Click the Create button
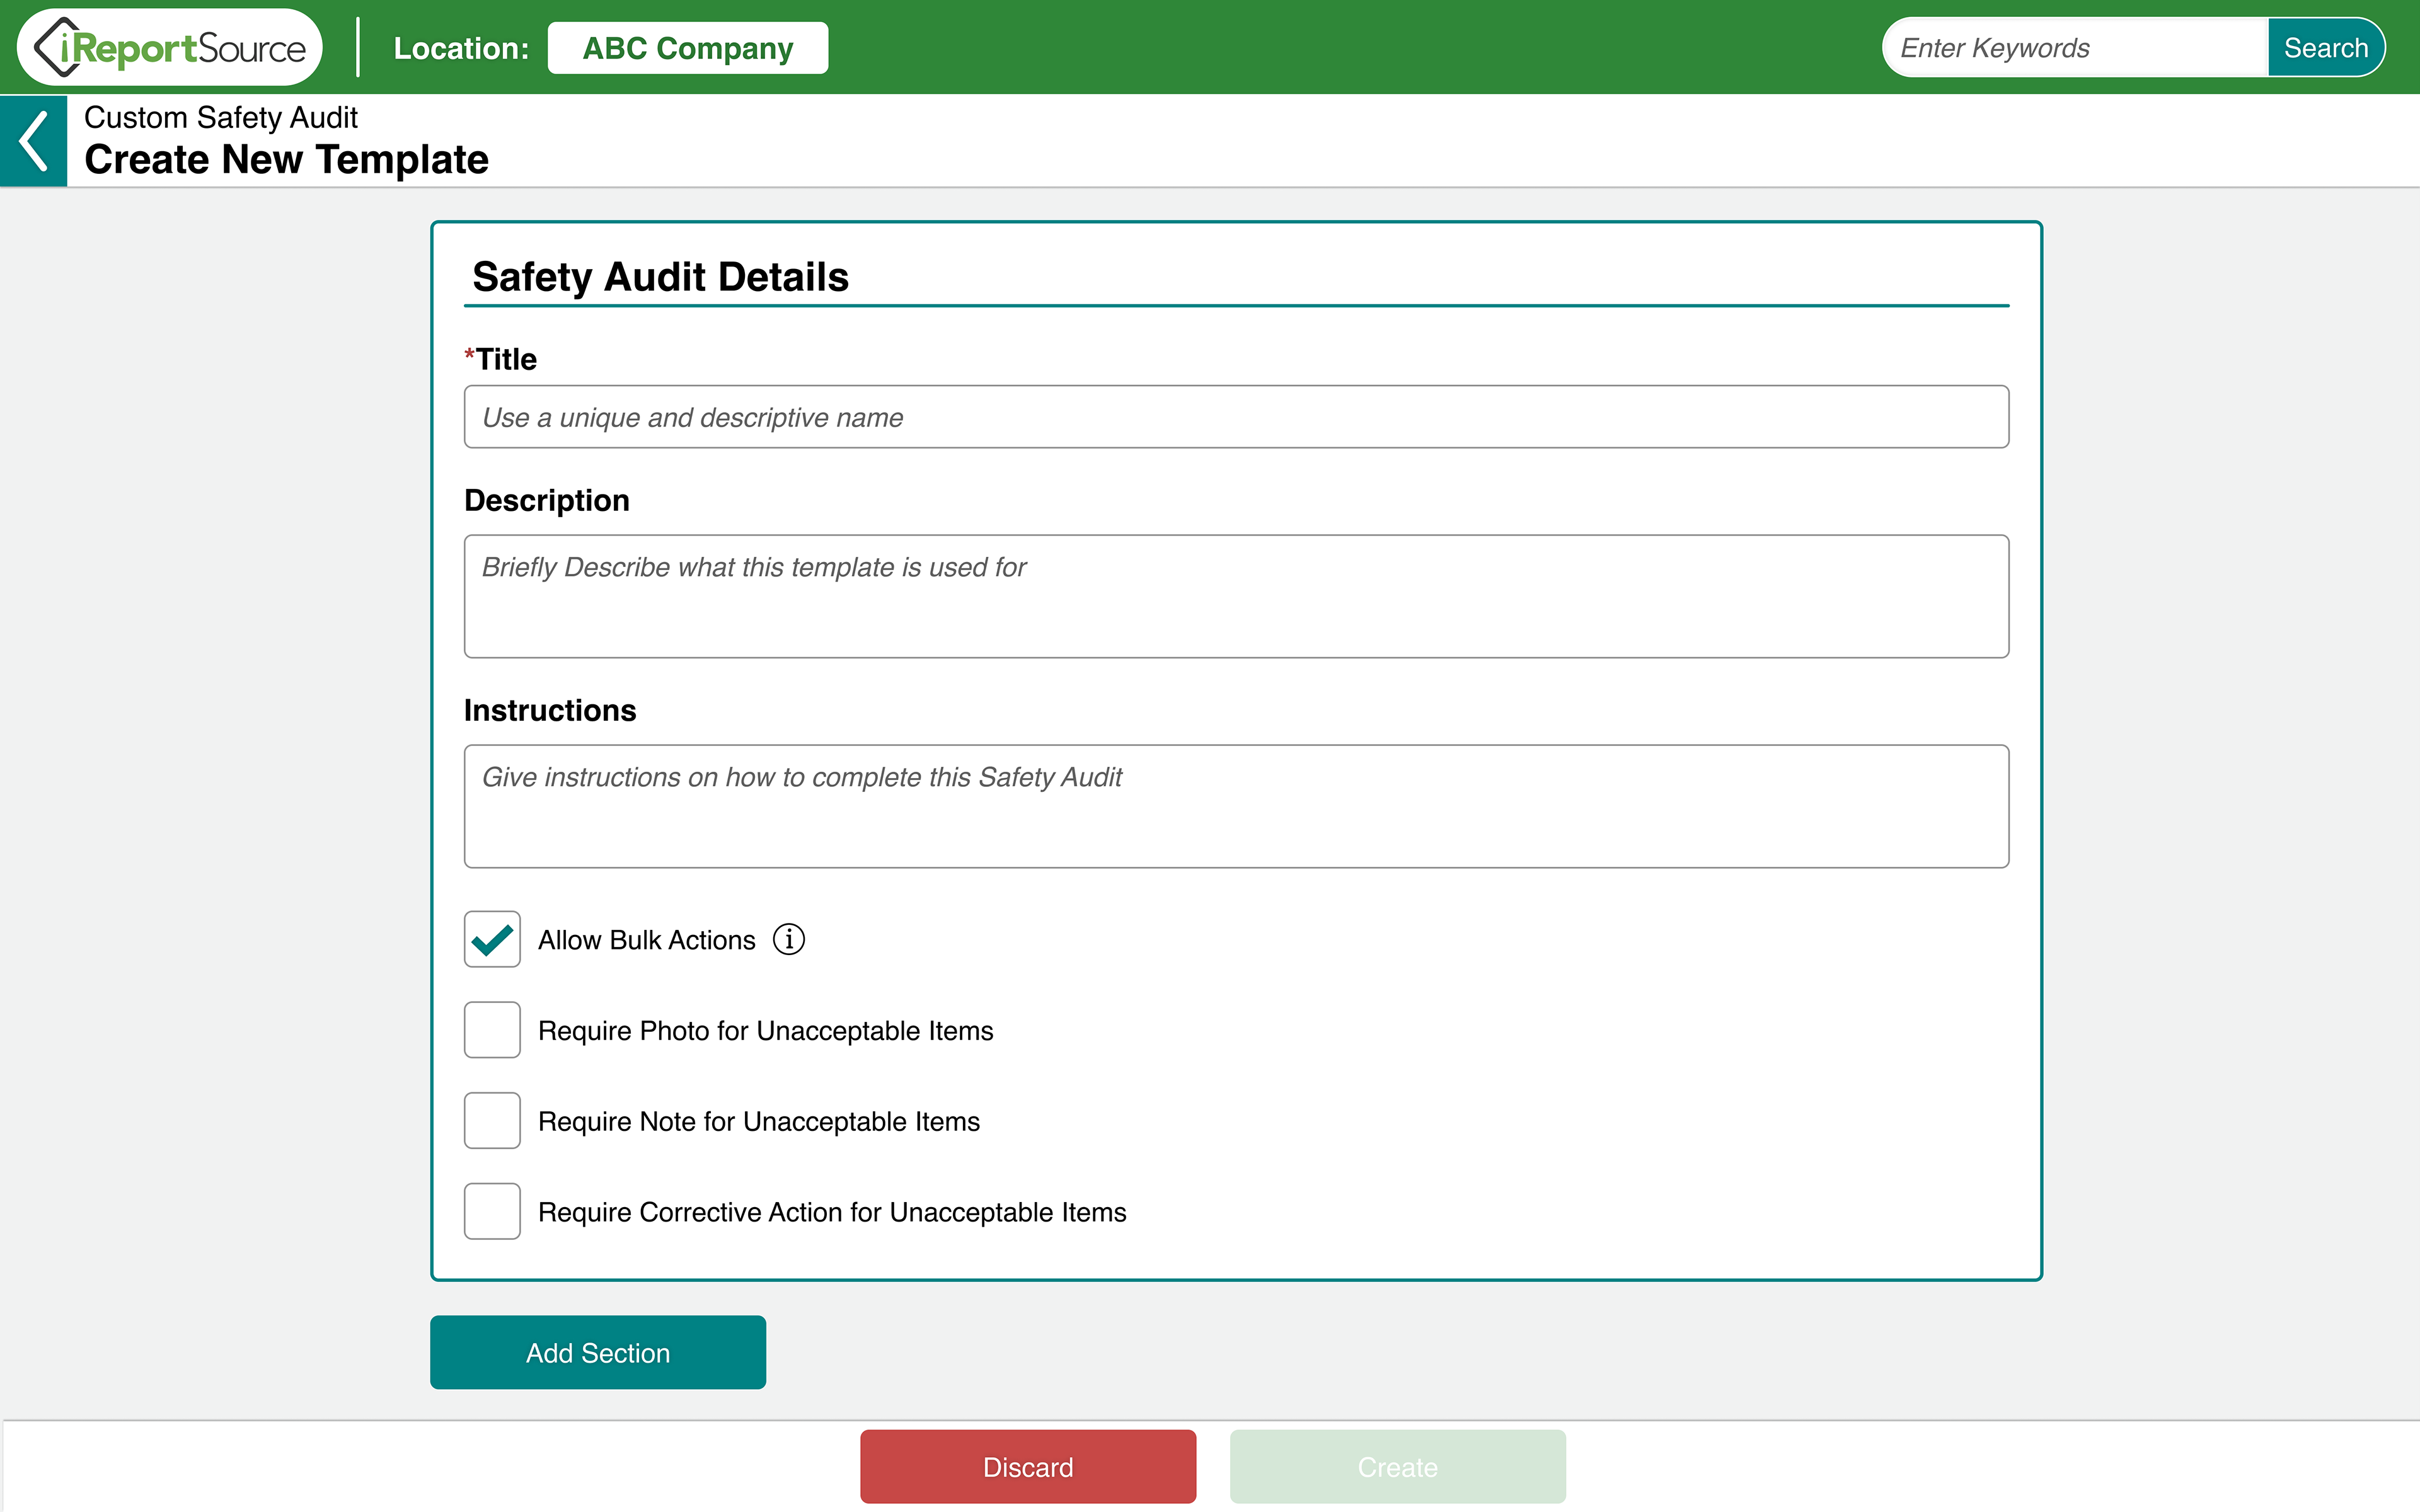 coord(1398,1466)
